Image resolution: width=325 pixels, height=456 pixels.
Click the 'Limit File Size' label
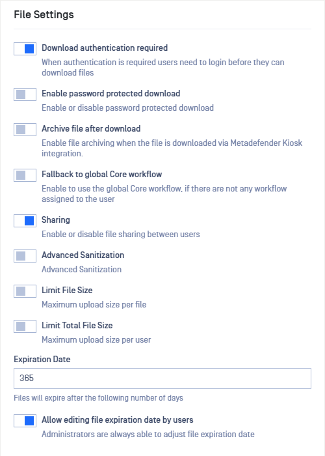tap(67, 291)
